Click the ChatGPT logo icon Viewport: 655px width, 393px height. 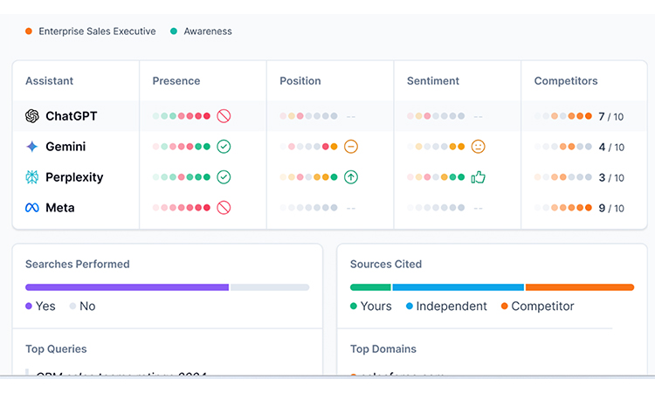32,116
